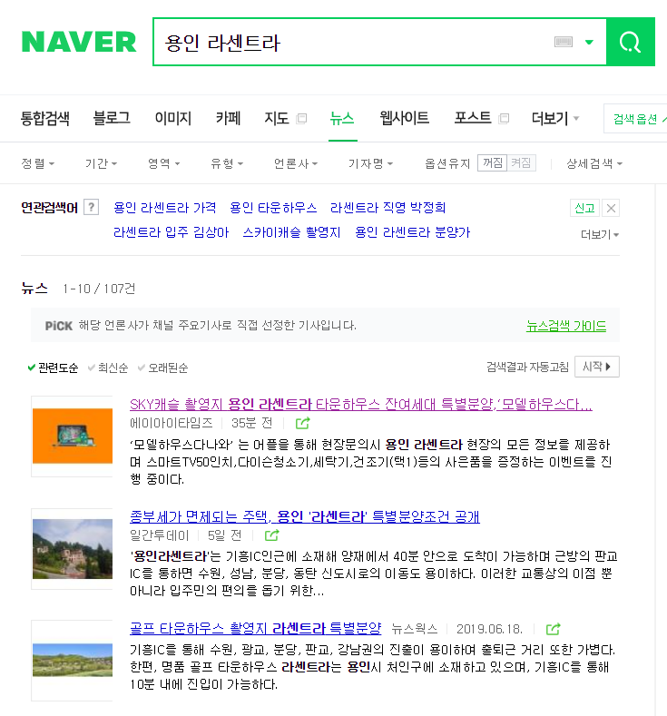Viewport: 667px width, 716px height.
Task: Click the green search magnifier button
Action: 631,42
